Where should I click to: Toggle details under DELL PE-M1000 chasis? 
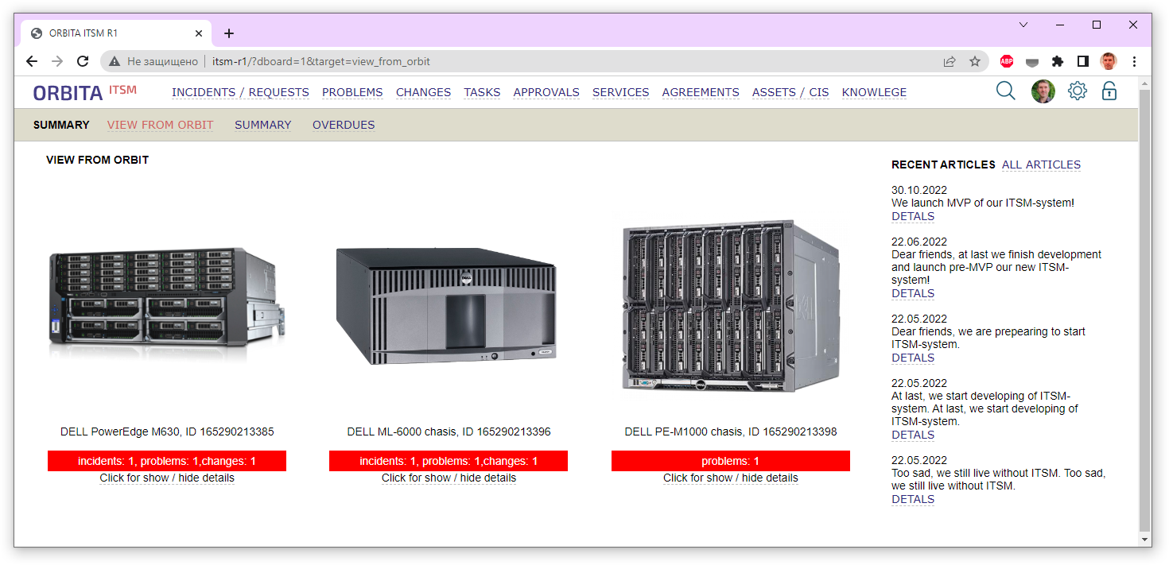[730, 478]
